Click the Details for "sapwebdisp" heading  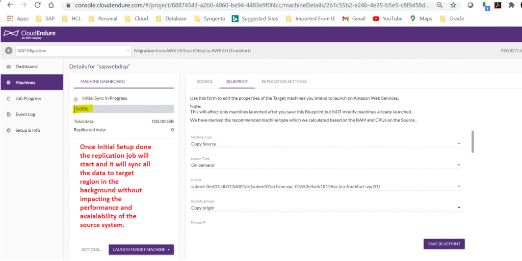pyautogui.click(x=99, y=67)
